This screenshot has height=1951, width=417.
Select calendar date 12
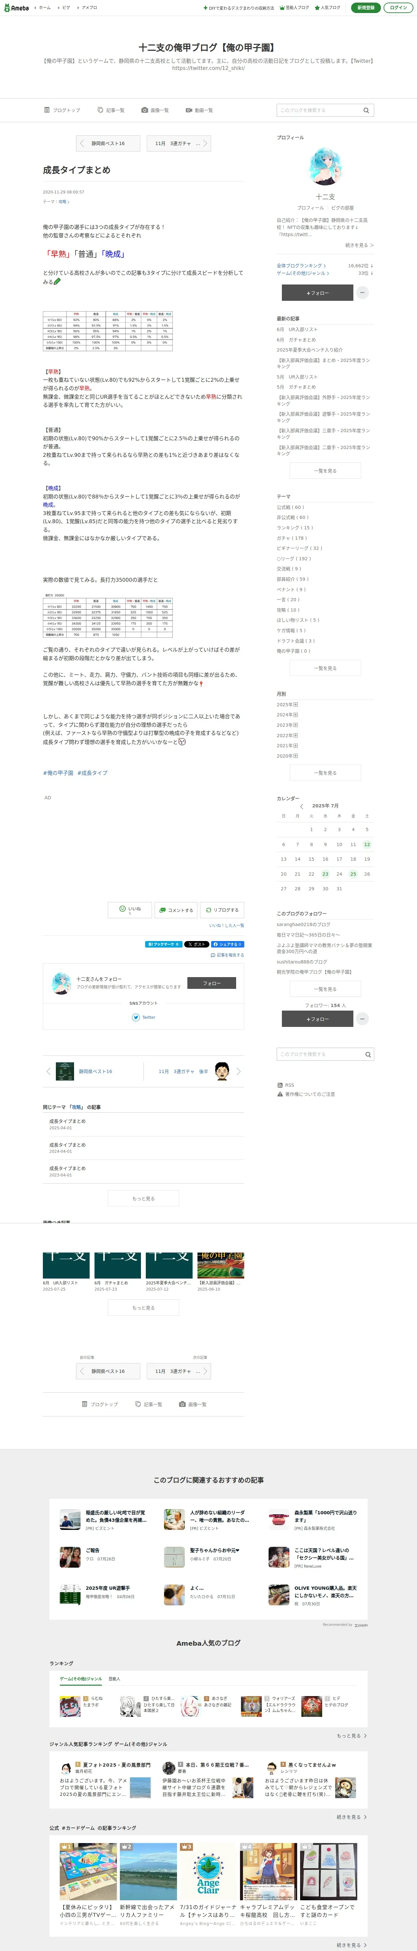367,844
